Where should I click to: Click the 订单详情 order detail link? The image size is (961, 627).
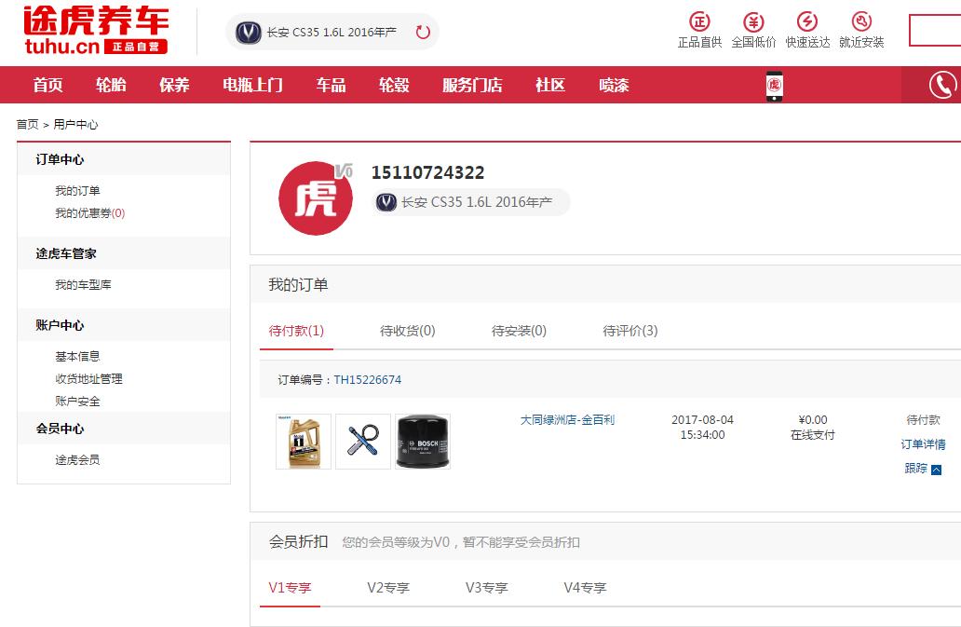coord(924,445)
